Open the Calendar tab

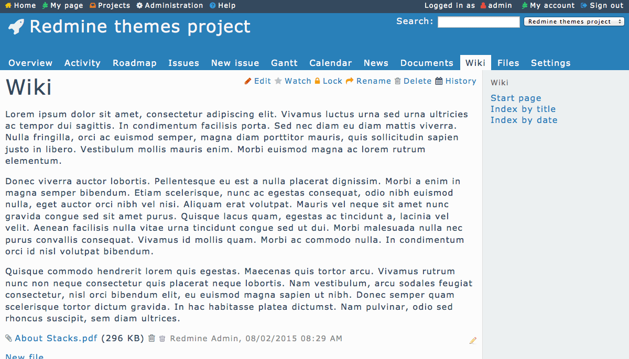(x=331, y=63)
